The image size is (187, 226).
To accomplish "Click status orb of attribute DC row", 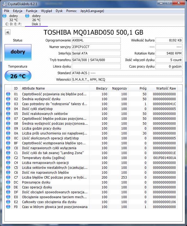I will (8, 182).
